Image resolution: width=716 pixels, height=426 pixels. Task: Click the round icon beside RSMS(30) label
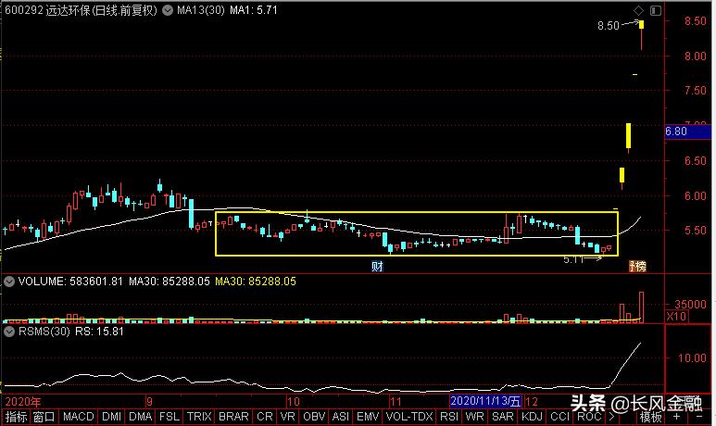pyautogui.click(x=7, y=329)
